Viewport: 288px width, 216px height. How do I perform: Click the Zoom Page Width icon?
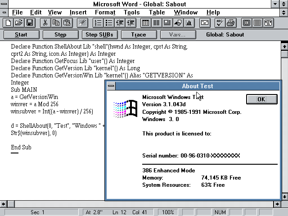click(268, 23)
